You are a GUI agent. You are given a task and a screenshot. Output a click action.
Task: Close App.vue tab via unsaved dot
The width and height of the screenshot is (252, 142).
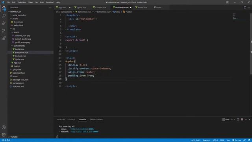pos(70,7)
